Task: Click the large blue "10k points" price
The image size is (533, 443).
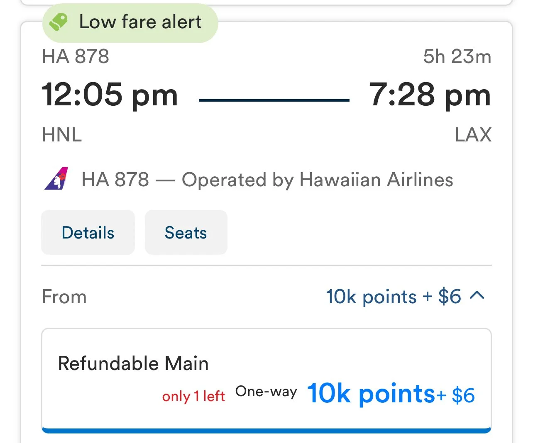Action: [371, 393]
